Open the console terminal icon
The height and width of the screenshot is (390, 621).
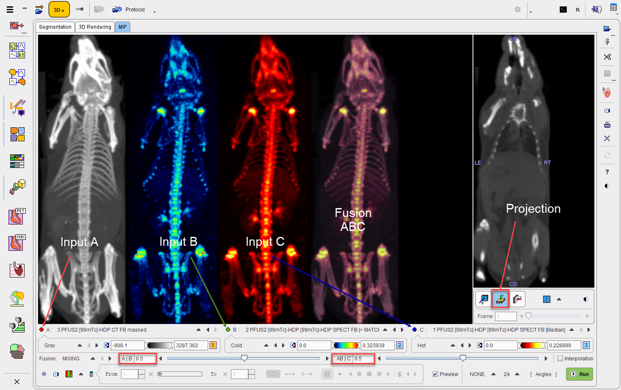pos(563,9)
